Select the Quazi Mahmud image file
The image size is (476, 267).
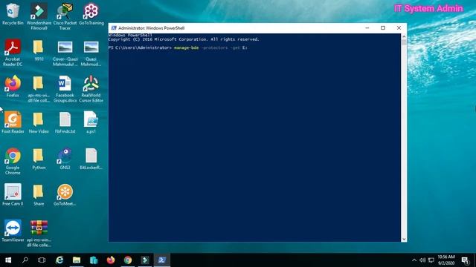[x=91, y=53]
